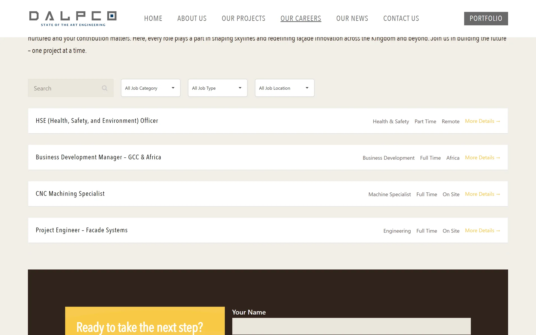Open More Details for CNC Machining Specialist
The image size is (536, 335).
(483, 194)
